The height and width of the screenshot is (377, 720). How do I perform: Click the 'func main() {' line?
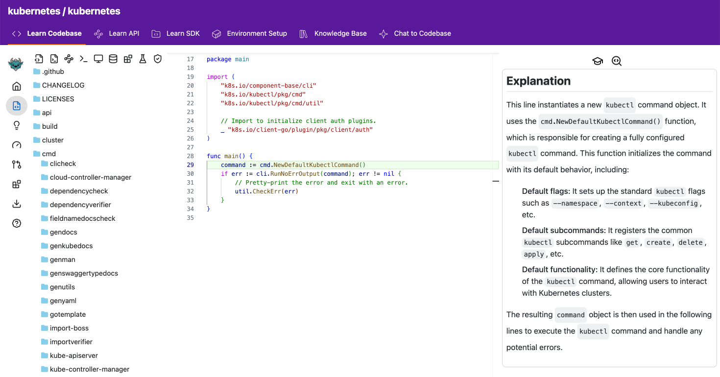230,156
